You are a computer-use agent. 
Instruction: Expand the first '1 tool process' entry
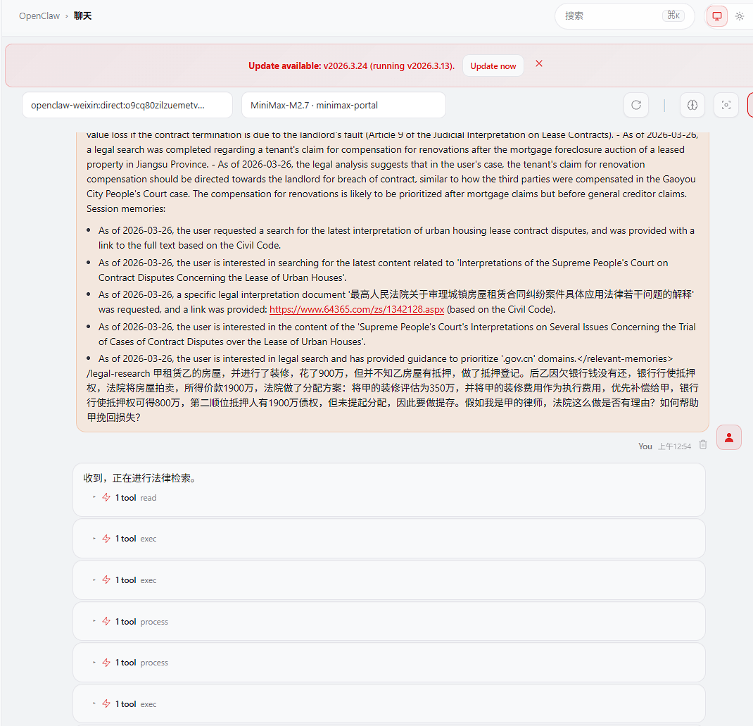(131, 621)
